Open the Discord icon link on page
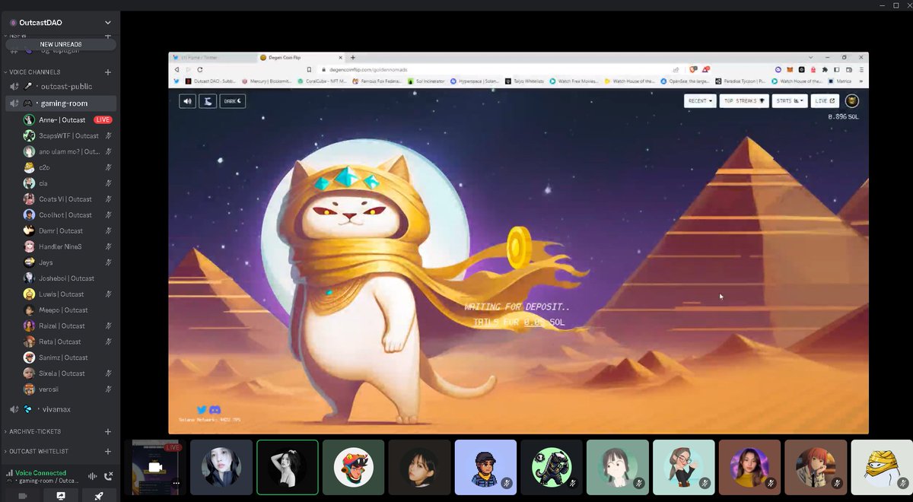913x502 pixels. click(215, 410)
